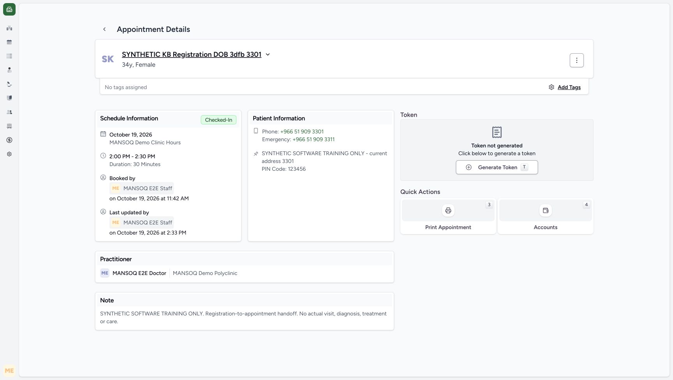Click the ME user avatar at bottom left
The image size is (673, 380).
tap(9, 371)
